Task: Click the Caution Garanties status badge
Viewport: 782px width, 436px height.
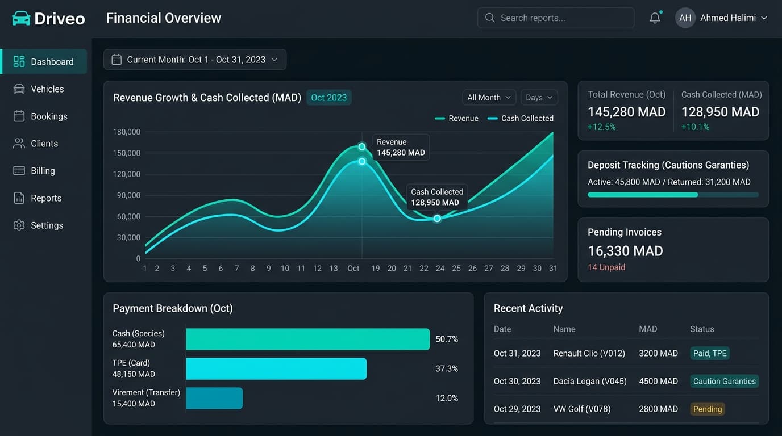Action: 725,381
